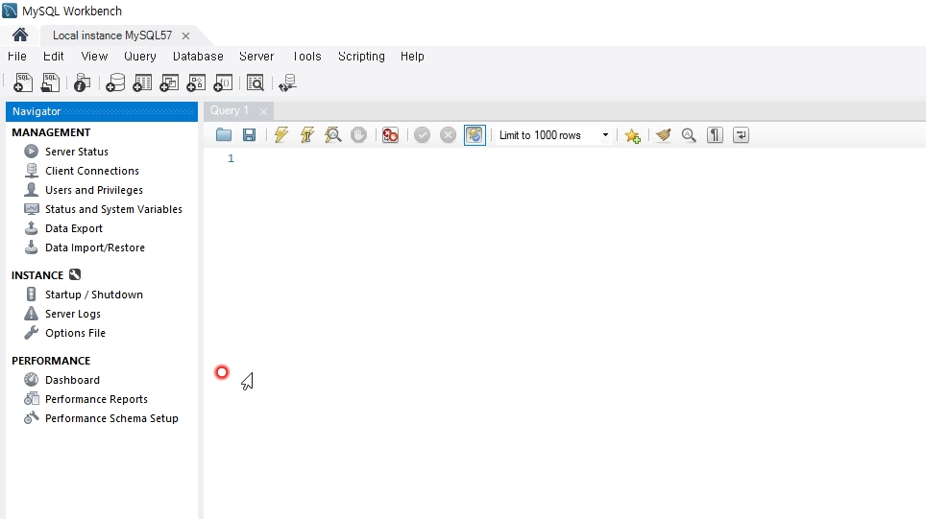This screenshot has height=519, width=926.
Task: Open Startup / Shutdown
Action: click(x=94, y=295)
